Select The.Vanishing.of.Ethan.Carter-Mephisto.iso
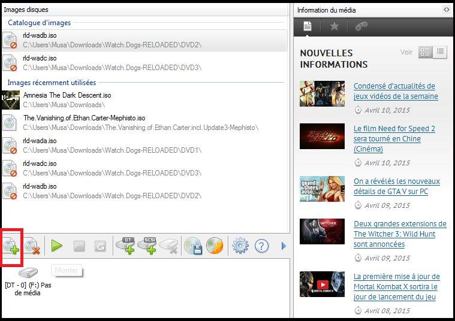 click(145, 123)
